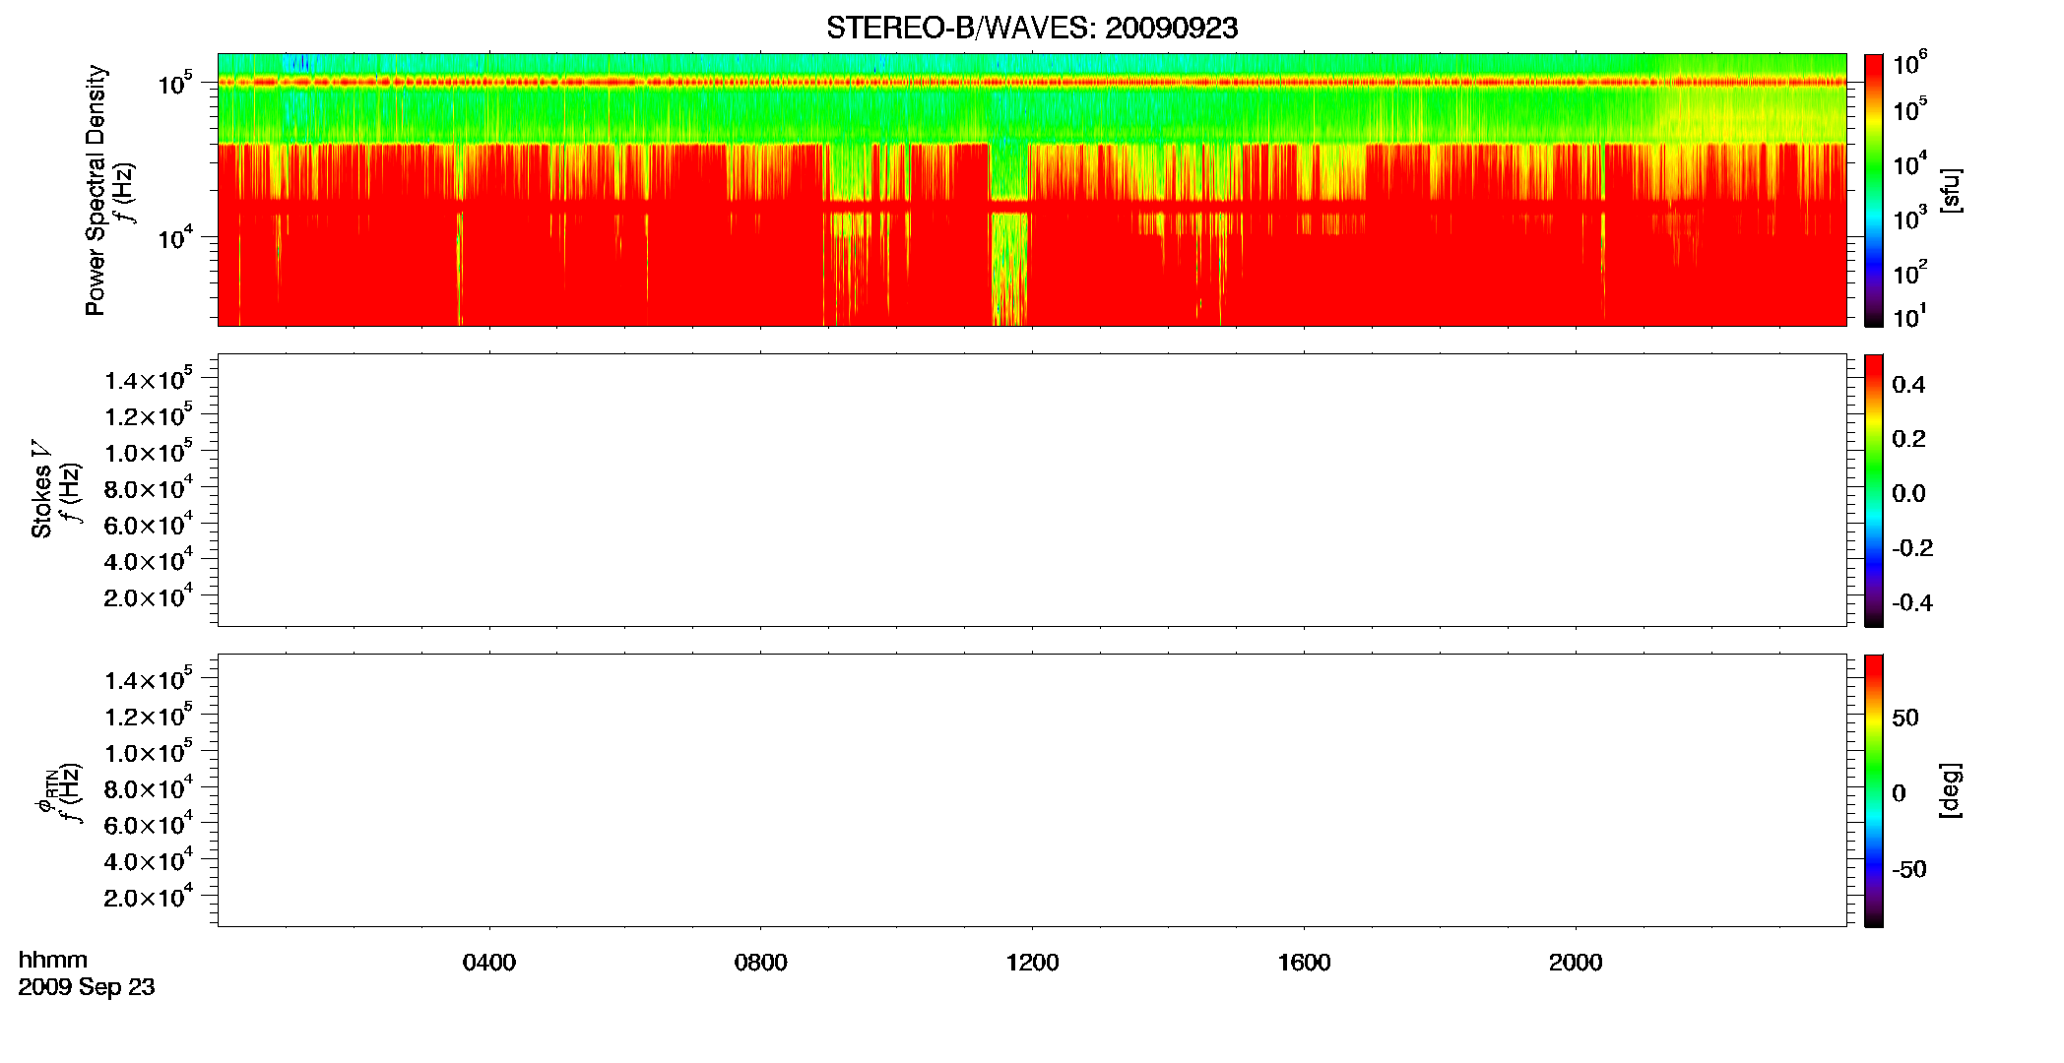Click the 2009 Sep 23 date label
2064x1063 pixels.
(87, 987)
